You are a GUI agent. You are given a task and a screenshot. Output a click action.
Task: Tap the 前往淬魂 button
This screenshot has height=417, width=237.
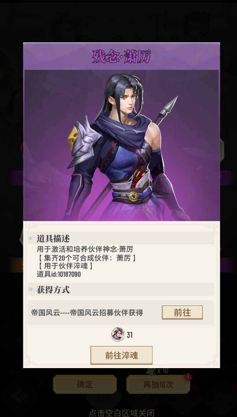coord(121,355)
